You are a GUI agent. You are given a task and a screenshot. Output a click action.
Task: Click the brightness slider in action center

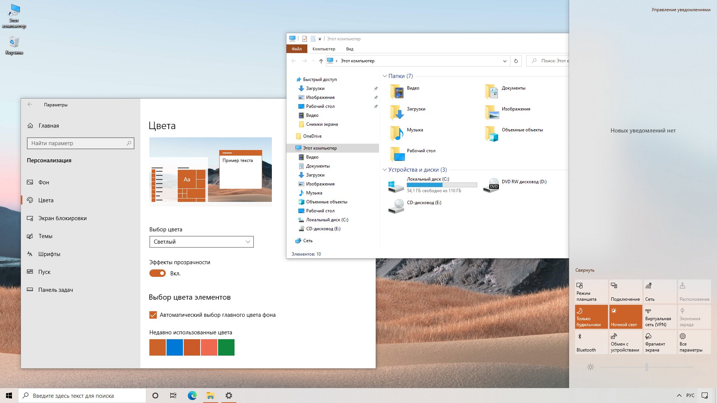647,367
